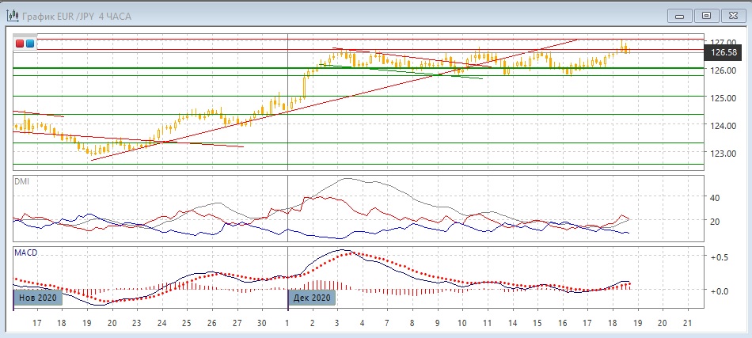Select the Ноя 2020 month marker
This screenshot has height=338, width=752.
[x=36, y=298]
